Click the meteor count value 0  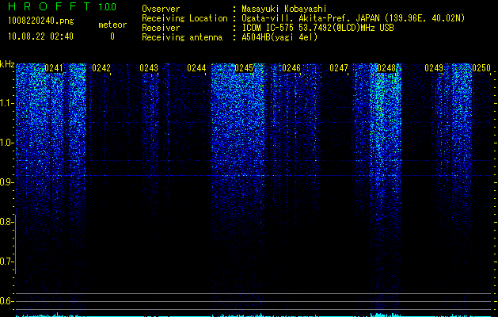[112, 36]
